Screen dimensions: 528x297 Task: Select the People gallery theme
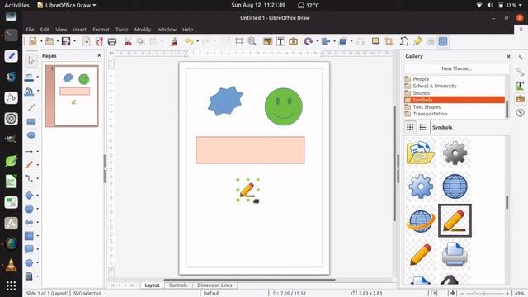[x=455, y=79]
